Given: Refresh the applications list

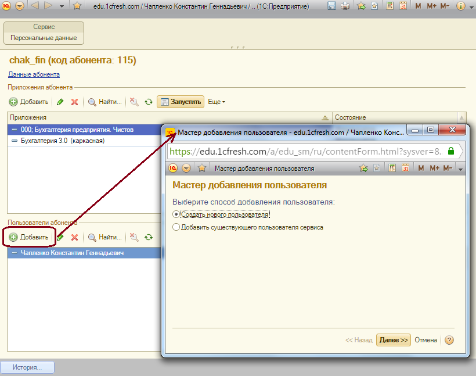Looking at the screenshot, I should tap(149, 102).
